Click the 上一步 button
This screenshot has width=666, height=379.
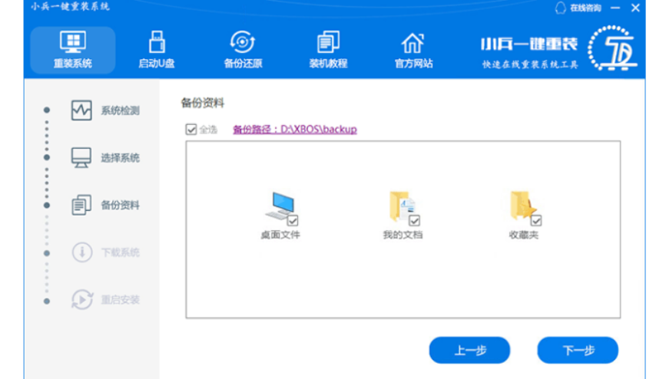(x=469, y=350)
